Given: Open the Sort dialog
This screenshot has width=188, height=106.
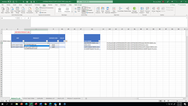Looking at the screenshot, I should tap(79, 10).
